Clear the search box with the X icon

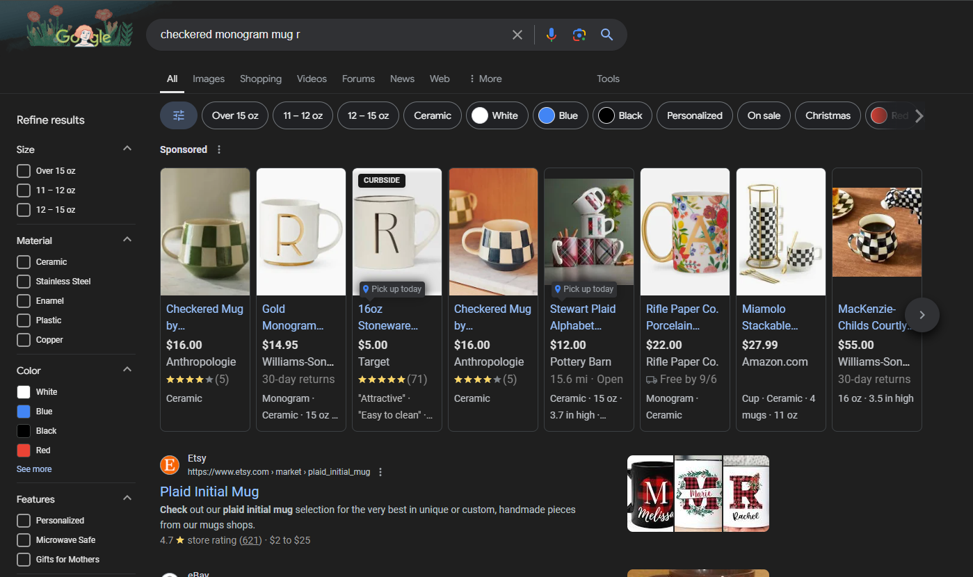pyautogui.click(x=517, y=35)
